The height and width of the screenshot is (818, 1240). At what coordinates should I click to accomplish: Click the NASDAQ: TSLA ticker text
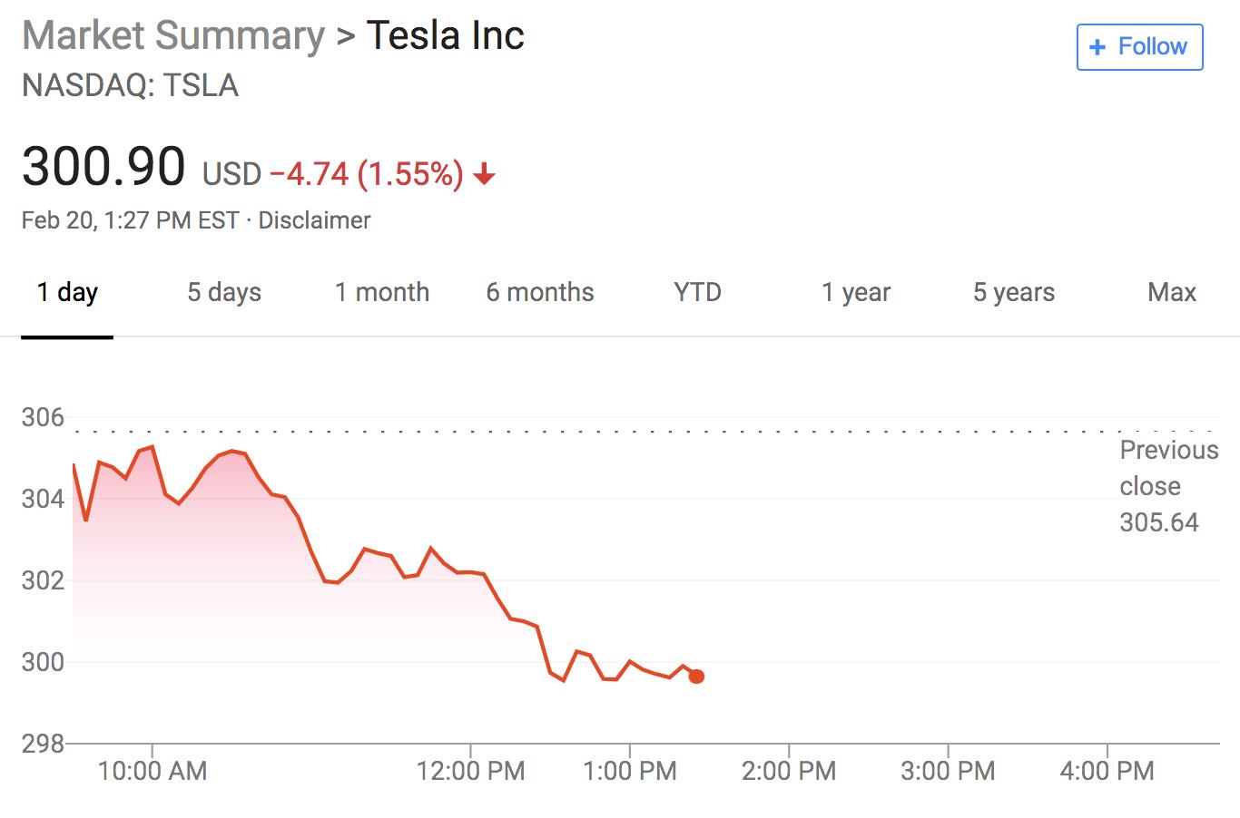click(130, 85)
